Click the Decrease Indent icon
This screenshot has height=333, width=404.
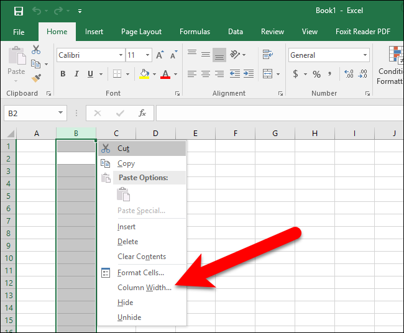235,74
